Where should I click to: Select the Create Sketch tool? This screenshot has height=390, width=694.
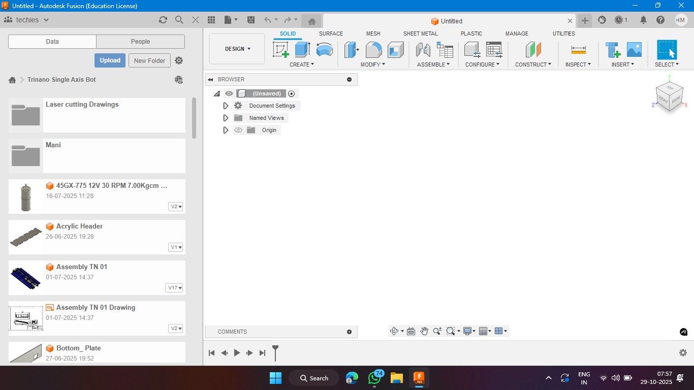281,50
